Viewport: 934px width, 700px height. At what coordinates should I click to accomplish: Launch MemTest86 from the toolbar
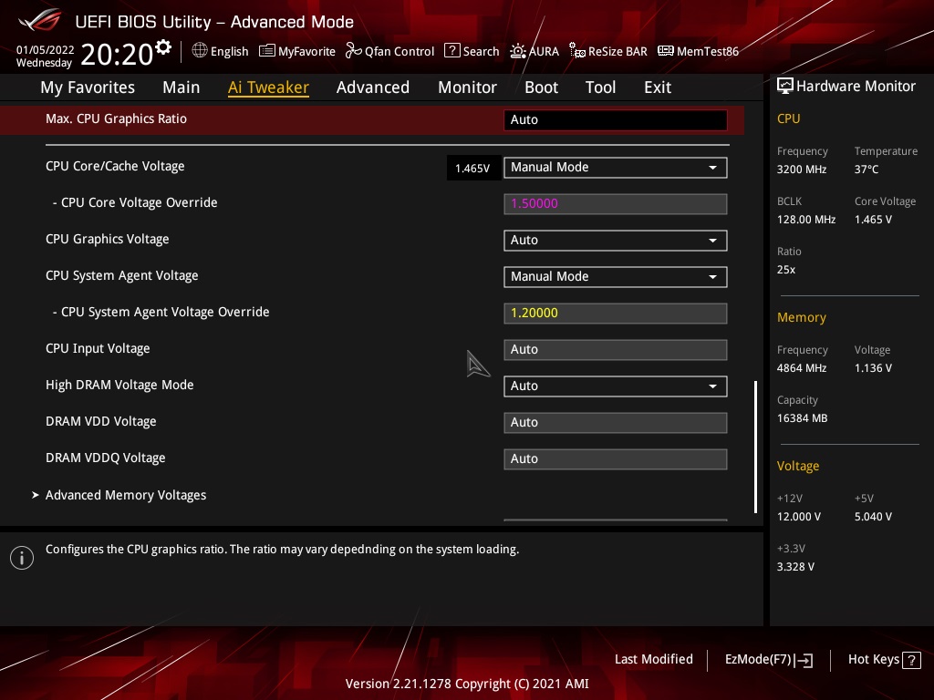(x=698, y=51)
